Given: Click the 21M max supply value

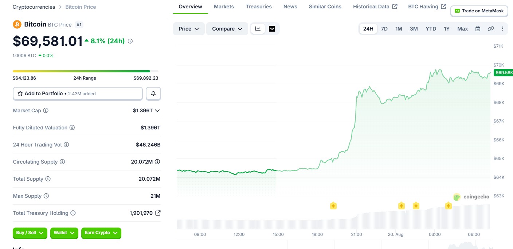Looking at the screenshot, I should coord(155,196).
